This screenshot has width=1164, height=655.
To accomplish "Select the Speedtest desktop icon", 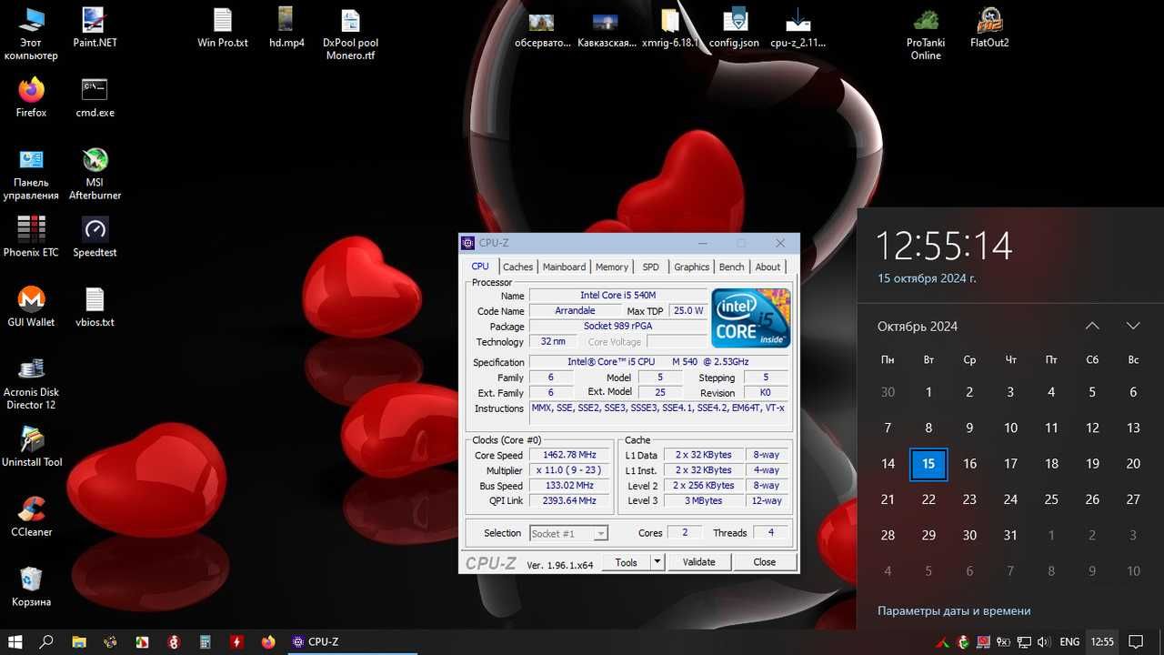I will (95, 237).
